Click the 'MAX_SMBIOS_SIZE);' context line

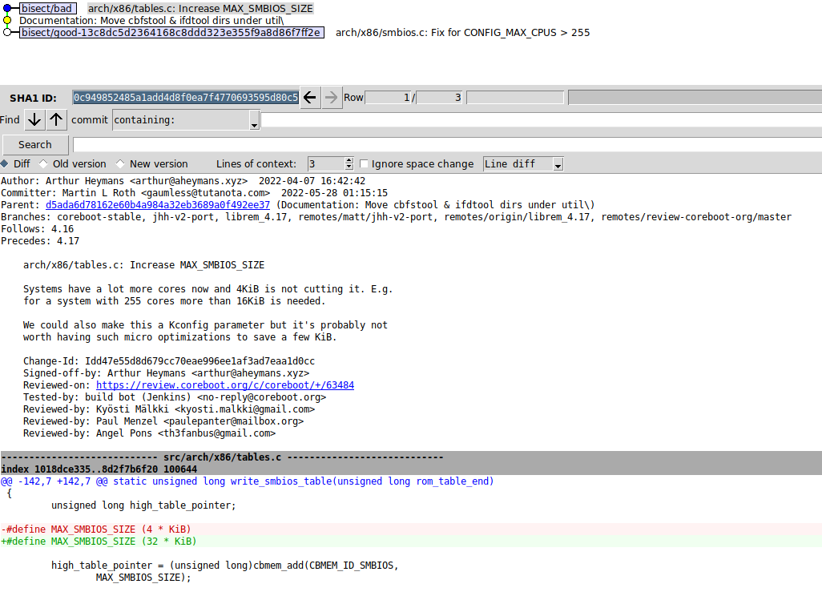coord(143,578)
